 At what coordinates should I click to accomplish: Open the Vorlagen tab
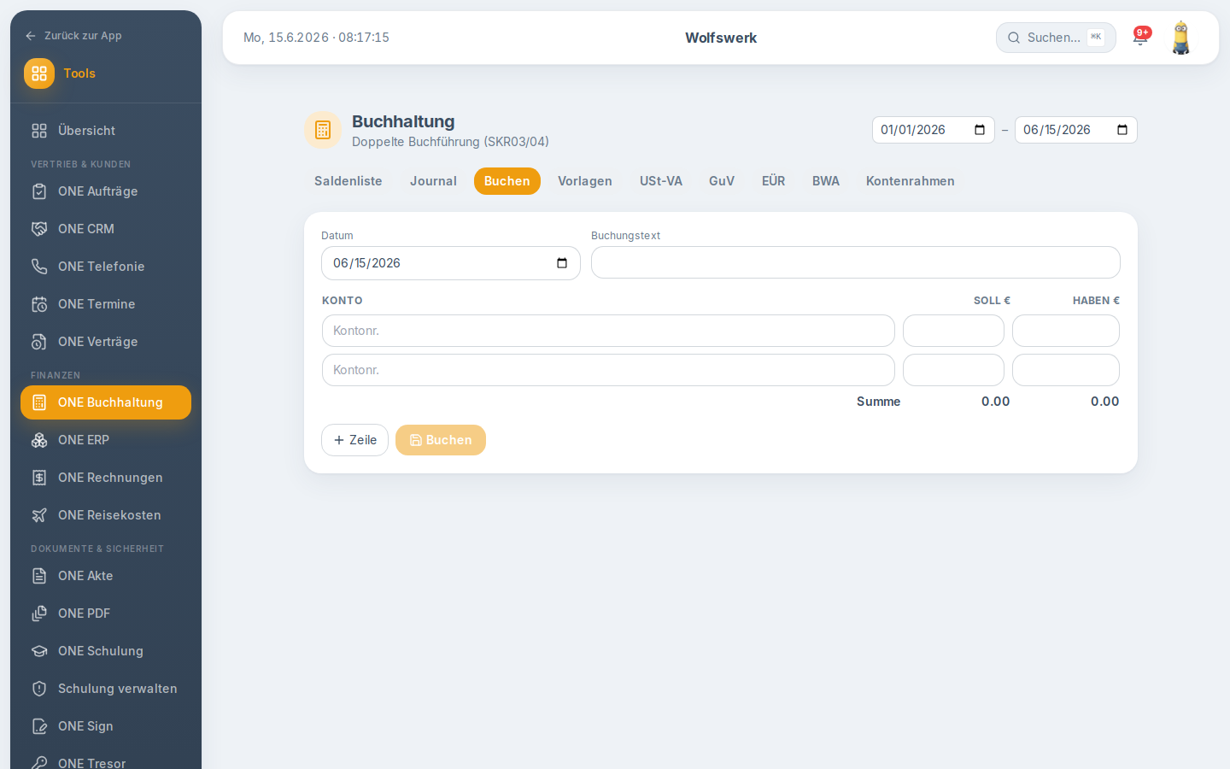tap(585, 181)
